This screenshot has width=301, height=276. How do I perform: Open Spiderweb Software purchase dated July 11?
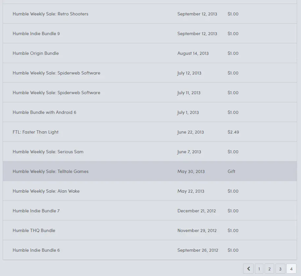coord(150,93)
